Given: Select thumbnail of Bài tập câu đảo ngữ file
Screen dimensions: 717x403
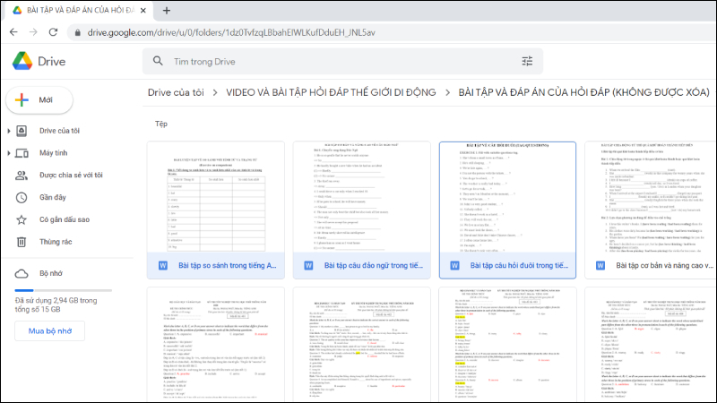Looking at the screenshot, I should [x=362, y=197].
